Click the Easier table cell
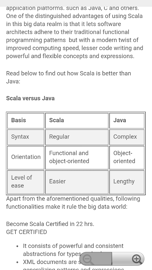This screenshot has width=152, height=270. [77, 182]
